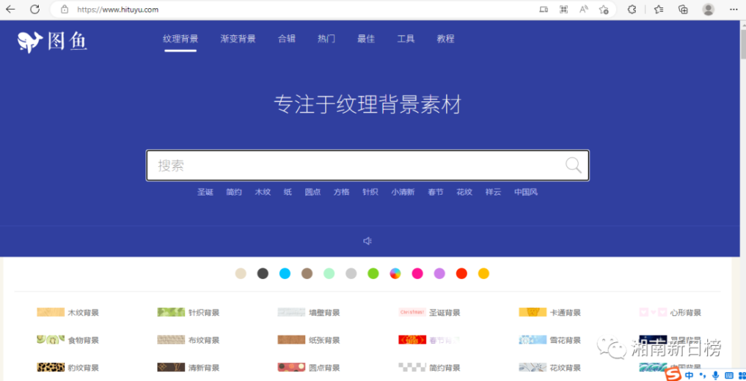Open the 工具 nav tab

406,39
